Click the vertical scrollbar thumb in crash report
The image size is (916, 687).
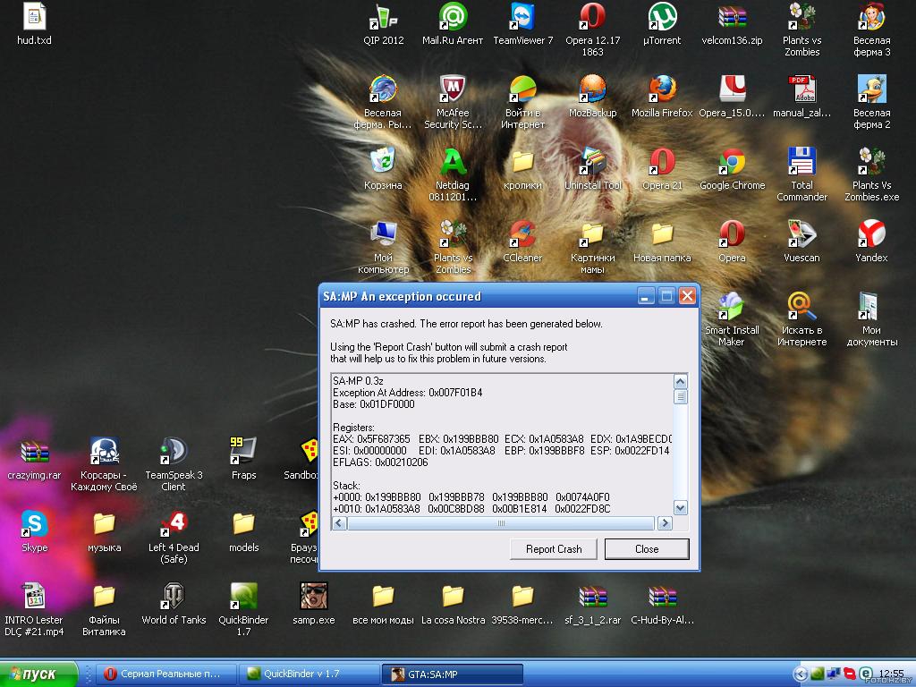[680, 396]
